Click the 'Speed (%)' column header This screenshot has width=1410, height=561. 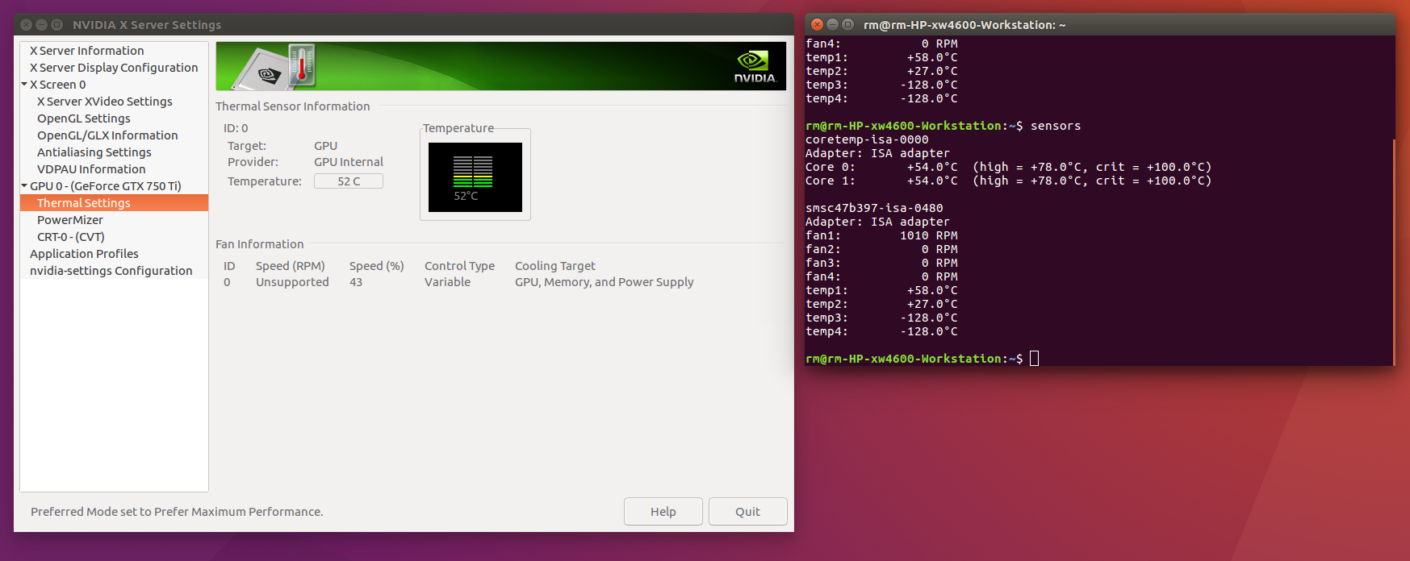coord(377,266)
